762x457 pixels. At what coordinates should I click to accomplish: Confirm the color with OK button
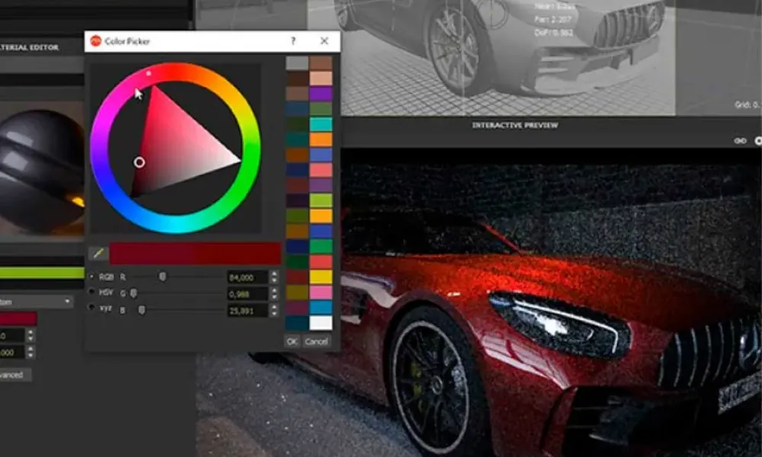click(x=292, y=342)
